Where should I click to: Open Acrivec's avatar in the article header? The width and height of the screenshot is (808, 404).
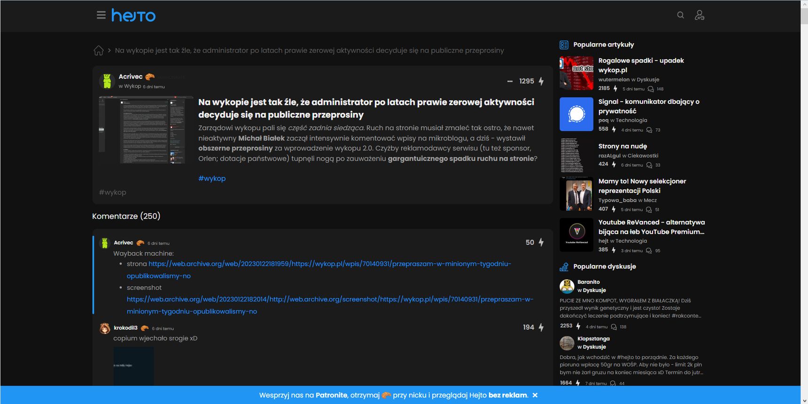click(x=107, y=81)
